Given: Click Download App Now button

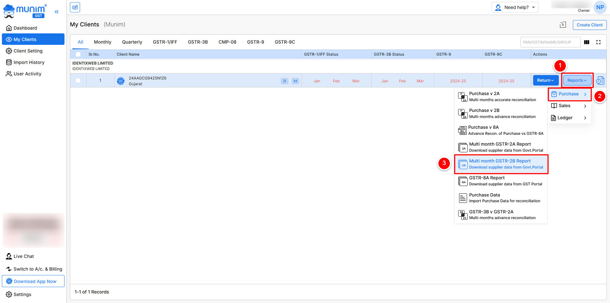Looking at the screenshot, I should [33, 281].
